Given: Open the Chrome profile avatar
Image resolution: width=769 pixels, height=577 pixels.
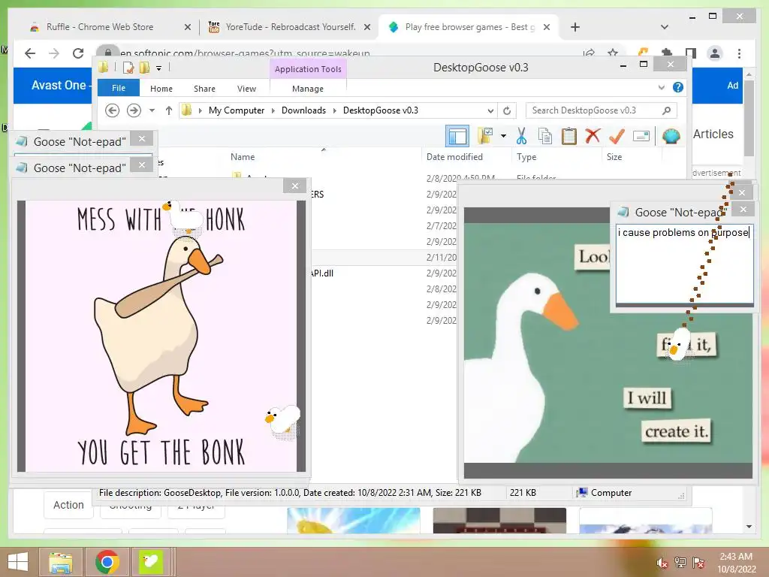Looking at the screenshot, I should [x=715, y=53].
